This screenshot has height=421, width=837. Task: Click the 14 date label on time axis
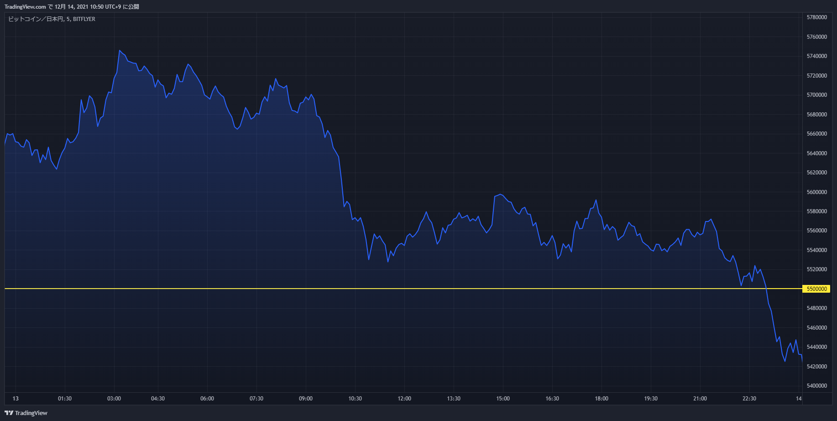[799, 399]
